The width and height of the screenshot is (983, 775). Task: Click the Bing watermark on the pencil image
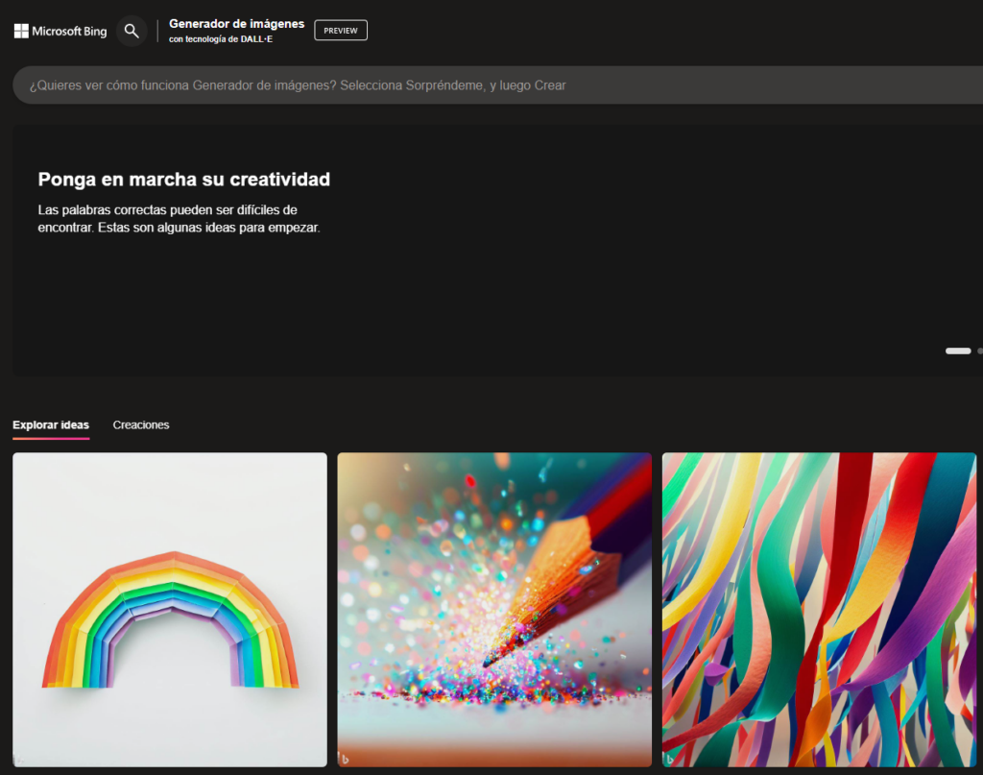(x=346, y=759)
